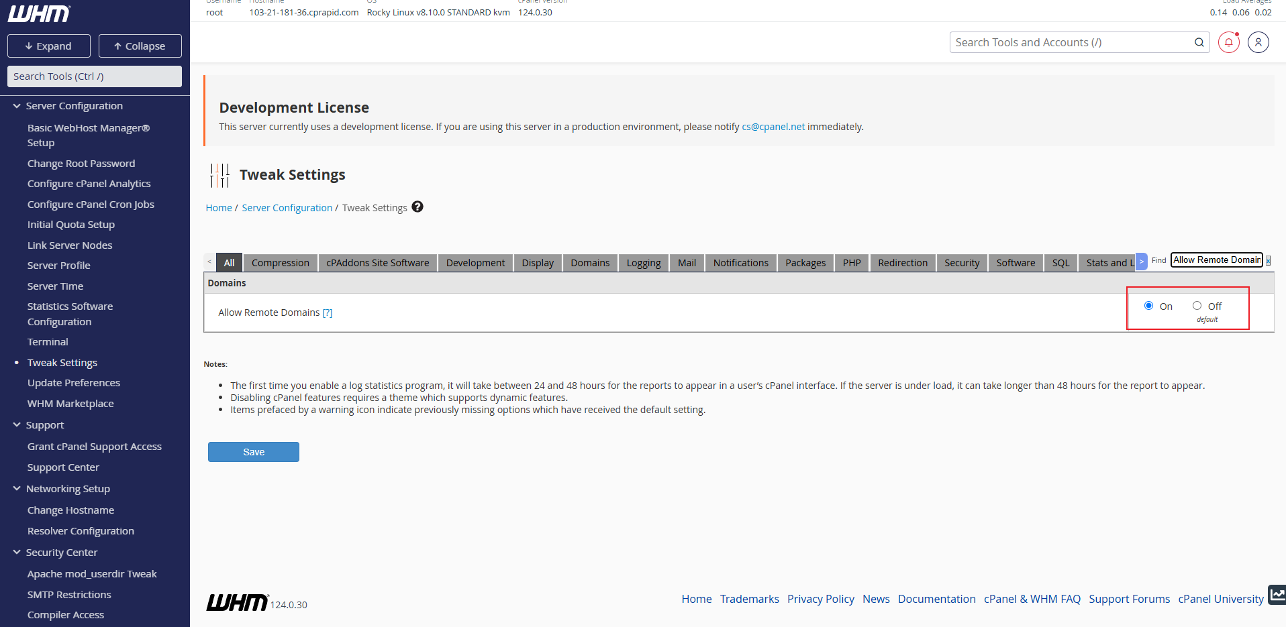The width and height of the screenshot is (1286, 627).
Task: Clear the Find field using X
Action: pyautogui.click(x=1268, y=260)
